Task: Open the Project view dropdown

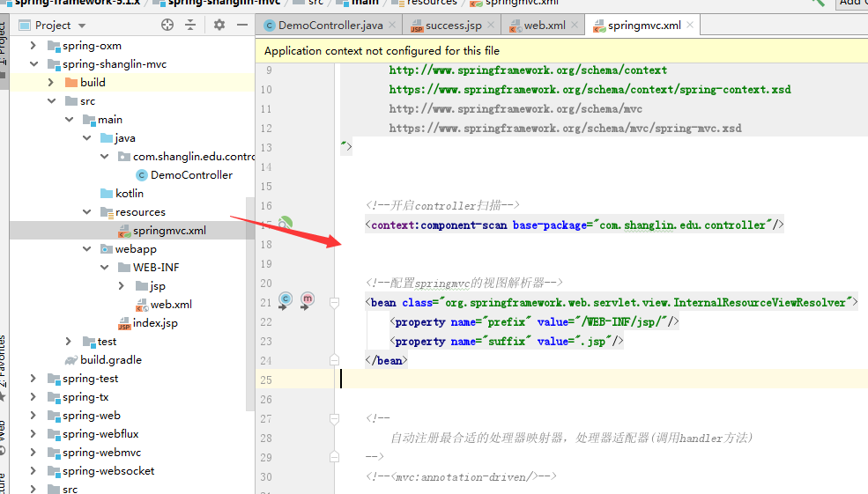Action: tap(82, 26)
